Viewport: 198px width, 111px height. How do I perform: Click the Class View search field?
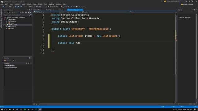(15, 64)
